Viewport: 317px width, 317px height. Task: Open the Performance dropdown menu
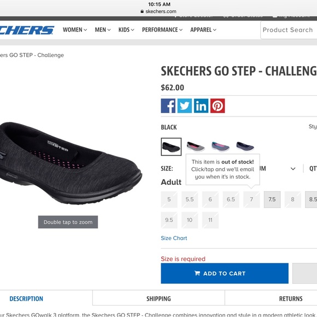pos(162,30)
